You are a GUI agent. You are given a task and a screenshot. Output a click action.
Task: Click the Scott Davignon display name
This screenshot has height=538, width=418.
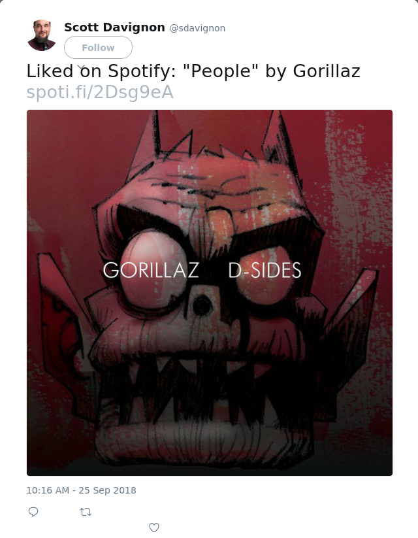click(x=114, y=27)
